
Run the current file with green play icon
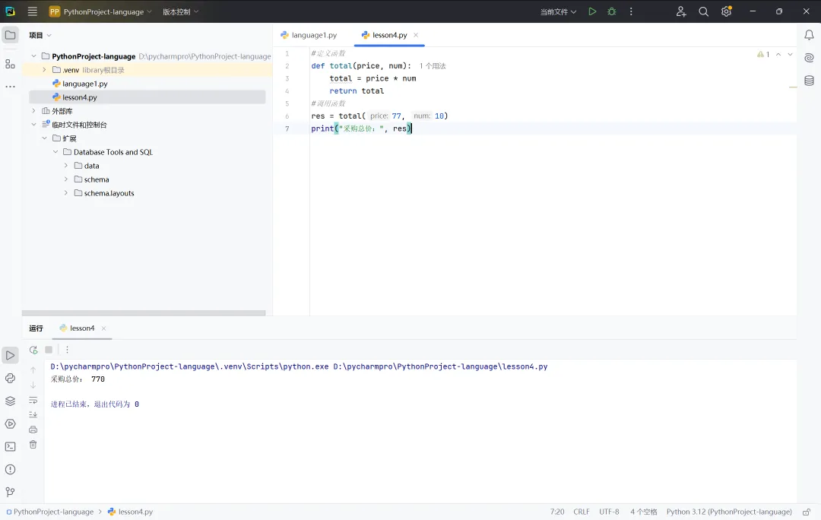coord(592,11)
